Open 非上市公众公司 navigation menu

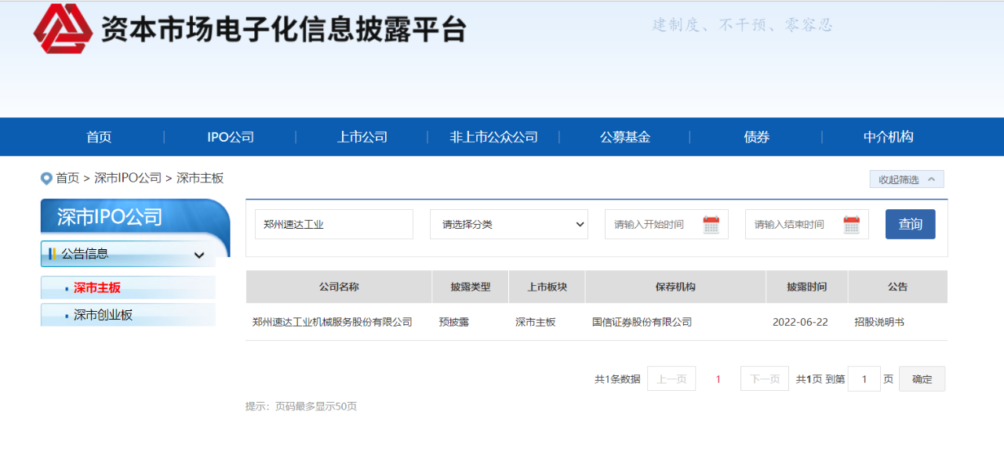pos(493,137)
